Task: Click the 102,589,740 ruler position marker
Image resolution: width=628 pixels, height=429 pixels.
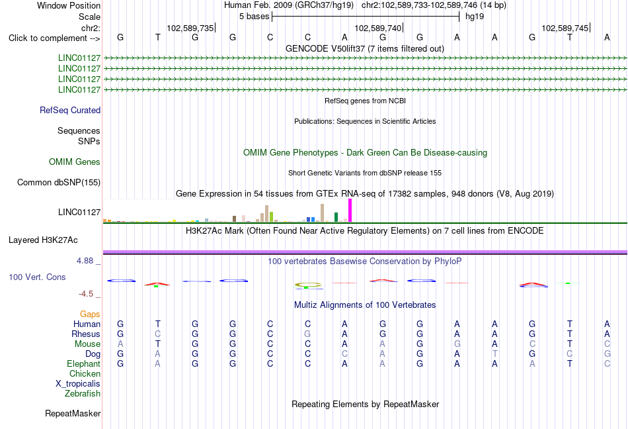Action: 378,28
